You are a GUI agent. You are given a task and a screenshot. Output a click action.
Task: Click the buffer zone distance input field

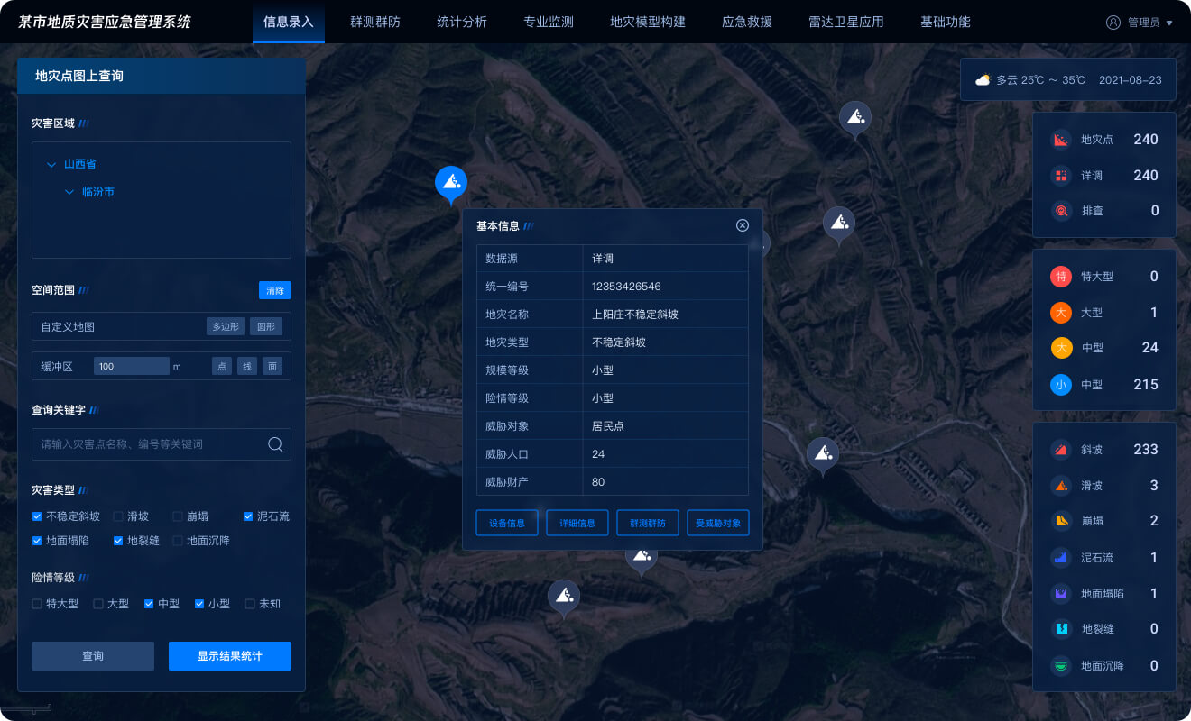(x=132, y=366)
